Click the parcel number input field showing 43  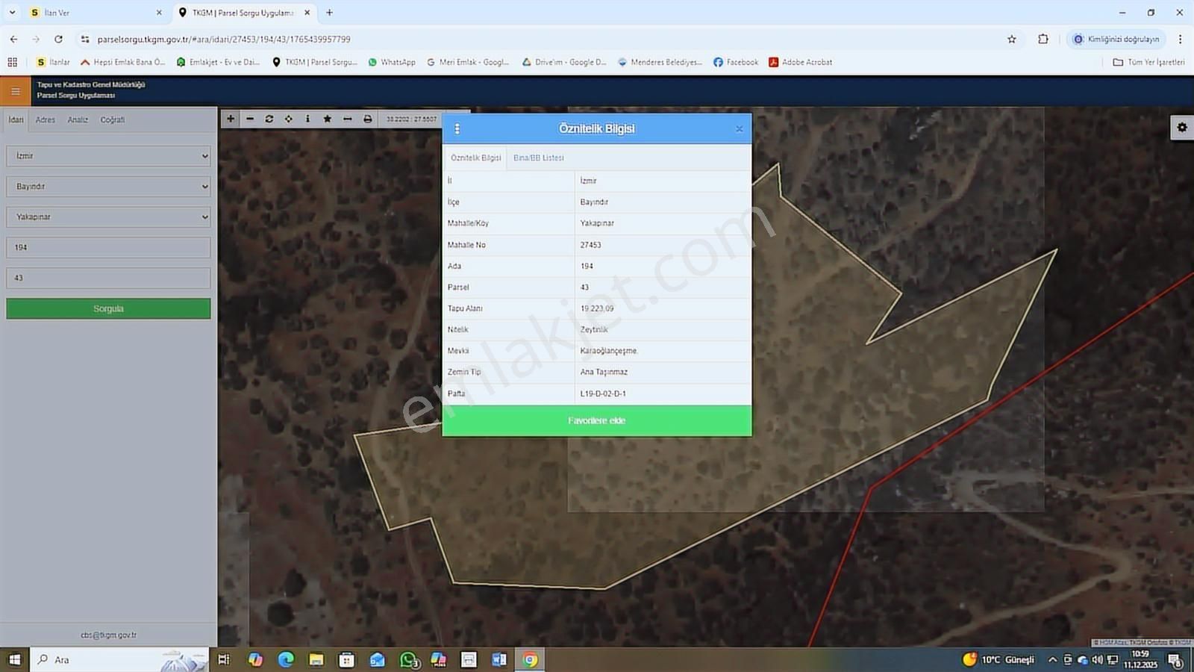108,279
